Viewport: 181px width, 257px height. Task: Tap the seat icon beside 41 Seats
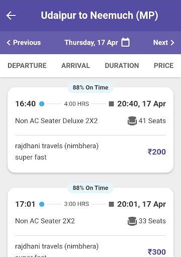click(x=132, y=120)
